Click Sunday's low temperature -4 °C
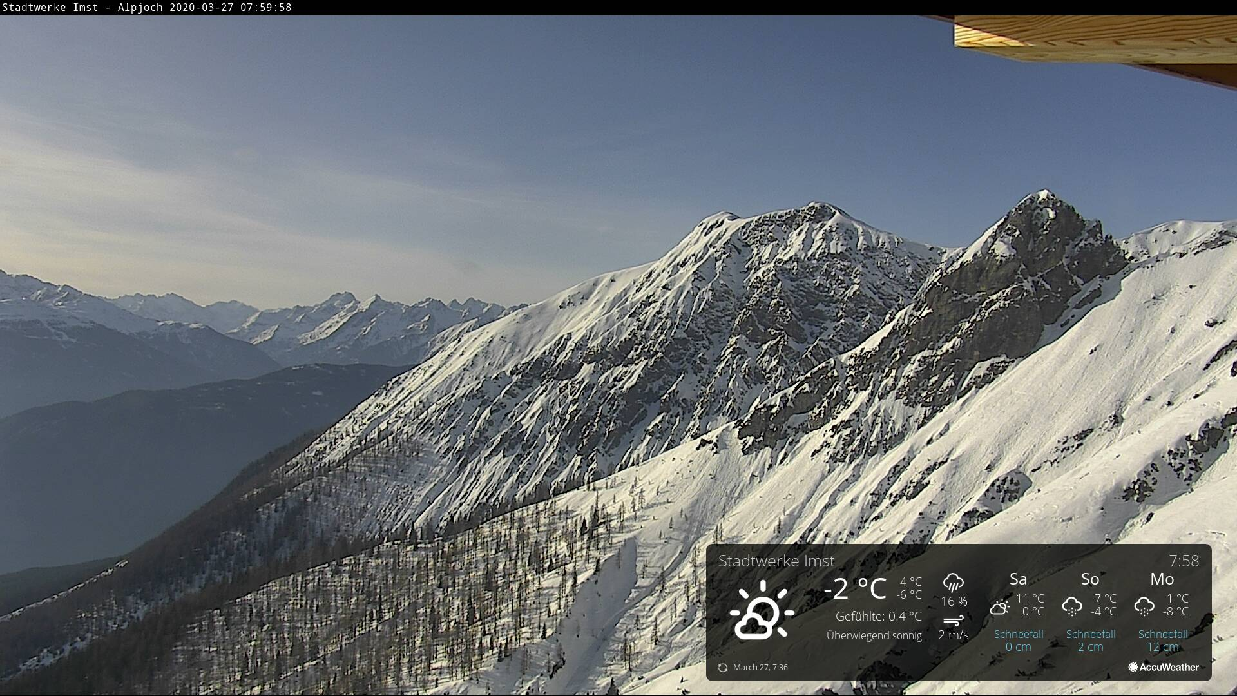1237x696 pixels. coord(1104,611)
